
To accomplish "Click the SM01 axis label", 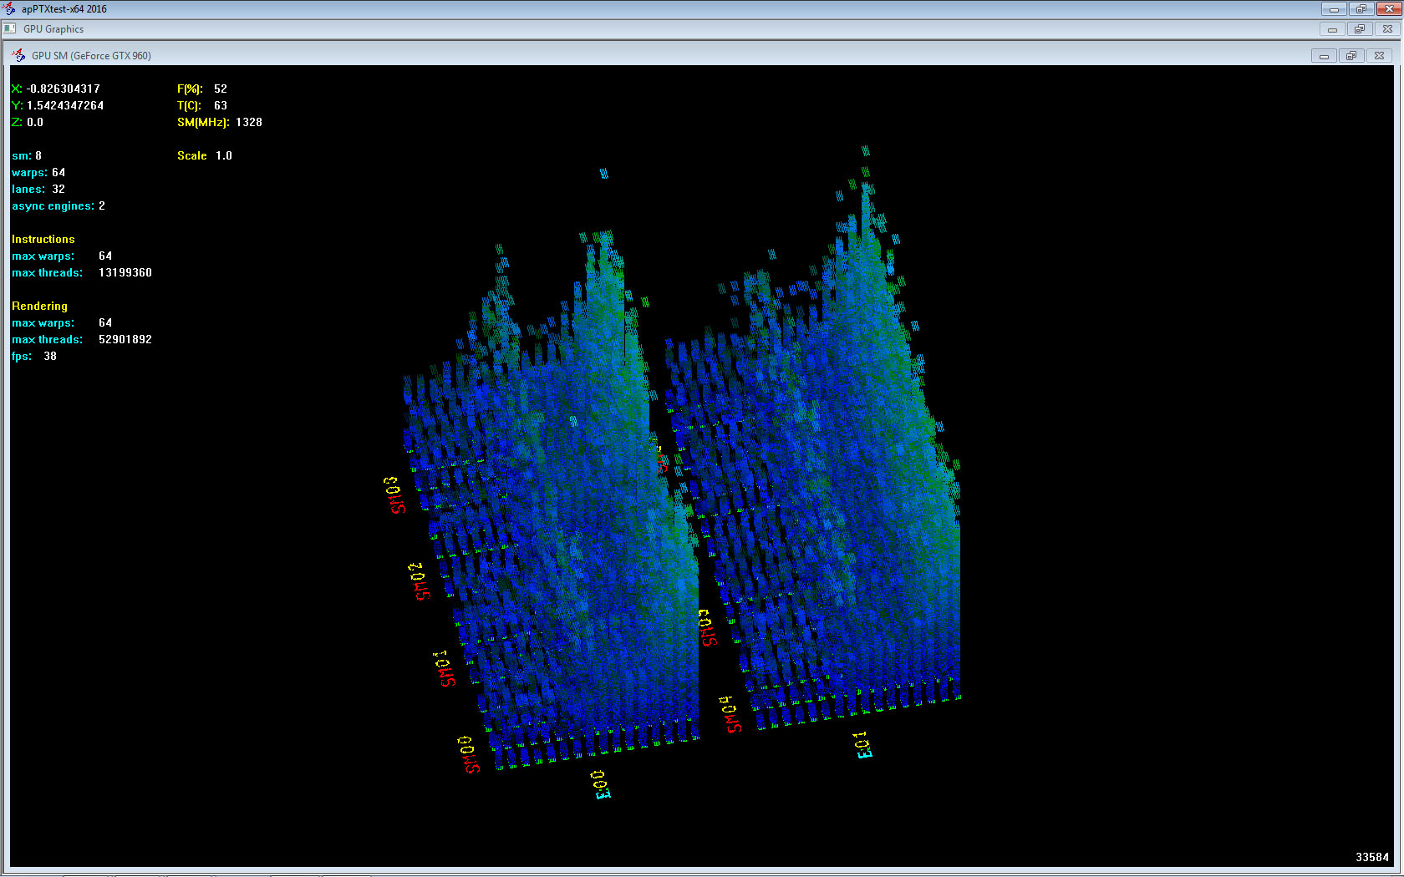I will click(x=445, y=668).
